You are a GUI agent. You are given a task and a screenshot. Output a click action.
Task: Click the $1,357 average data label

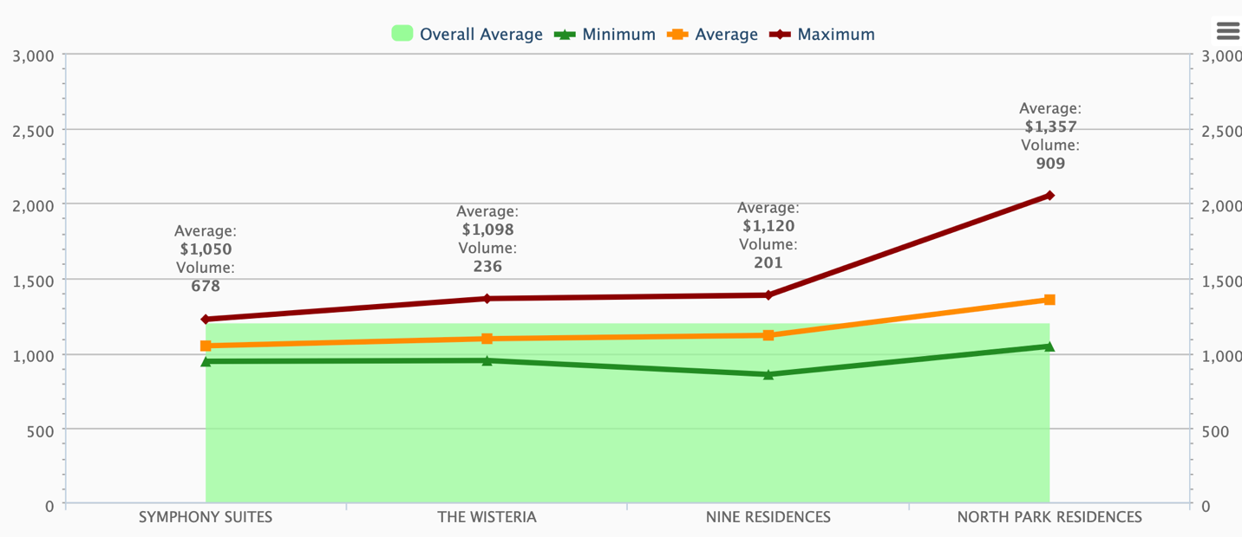coord(1050,126)
